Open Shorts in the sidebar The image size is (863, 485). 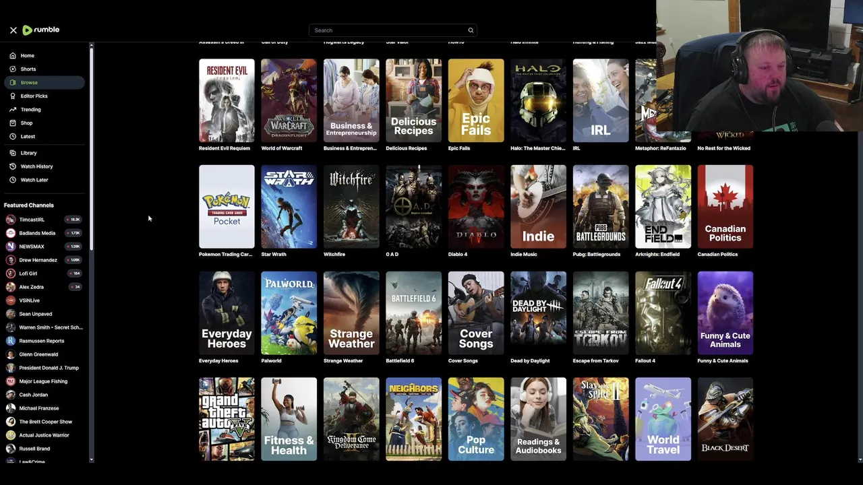[x=44, y=69]
